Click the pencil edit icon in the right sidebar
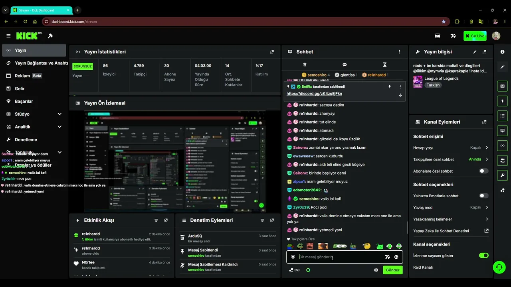Image resolution: width=511 pixels, height=287 pixels. (x=502, y=67)
